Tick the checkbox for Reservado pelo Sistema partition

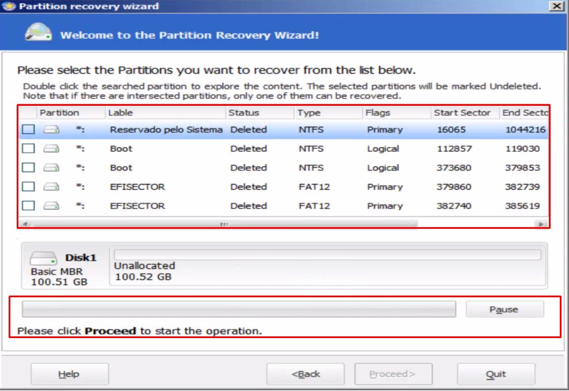pos(28,129)
